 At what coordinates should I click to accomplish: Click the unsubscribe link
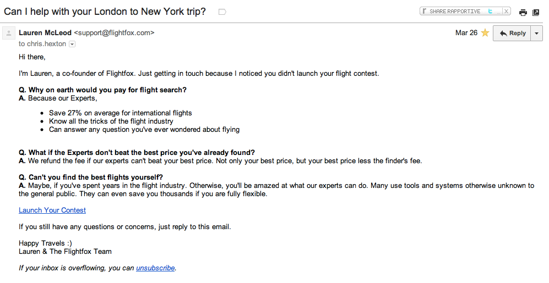155,268
